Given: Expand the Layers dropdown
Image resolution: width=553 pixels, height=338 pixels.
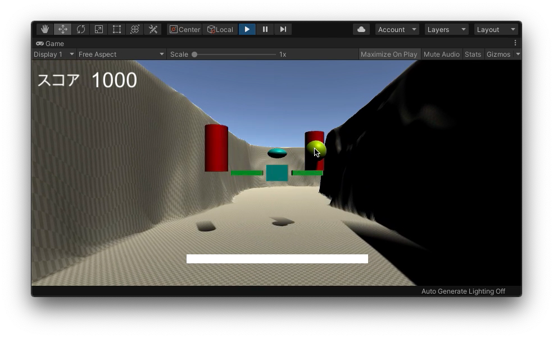Looking at the screenshot, I should click(446, 29).
